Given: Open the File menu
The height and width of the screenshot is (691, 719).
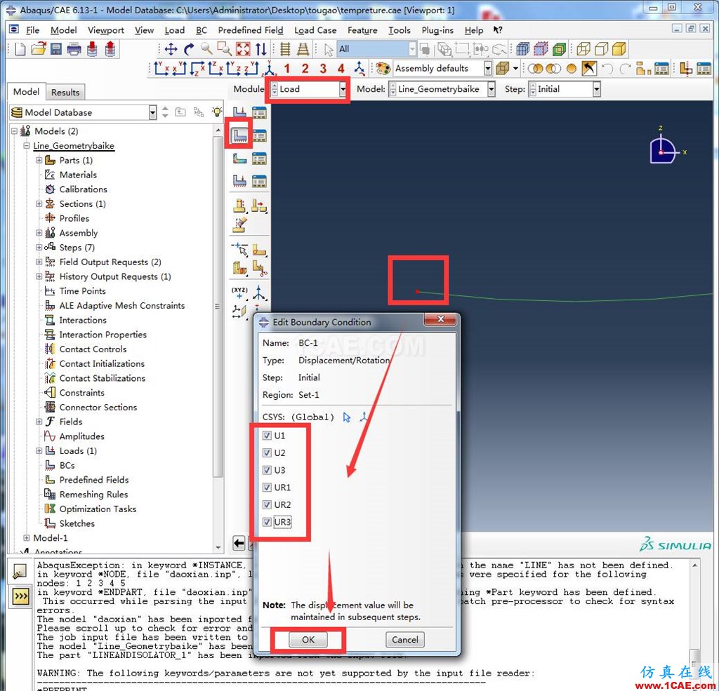Looking at the screenshot, I should [x=32, y=30].
